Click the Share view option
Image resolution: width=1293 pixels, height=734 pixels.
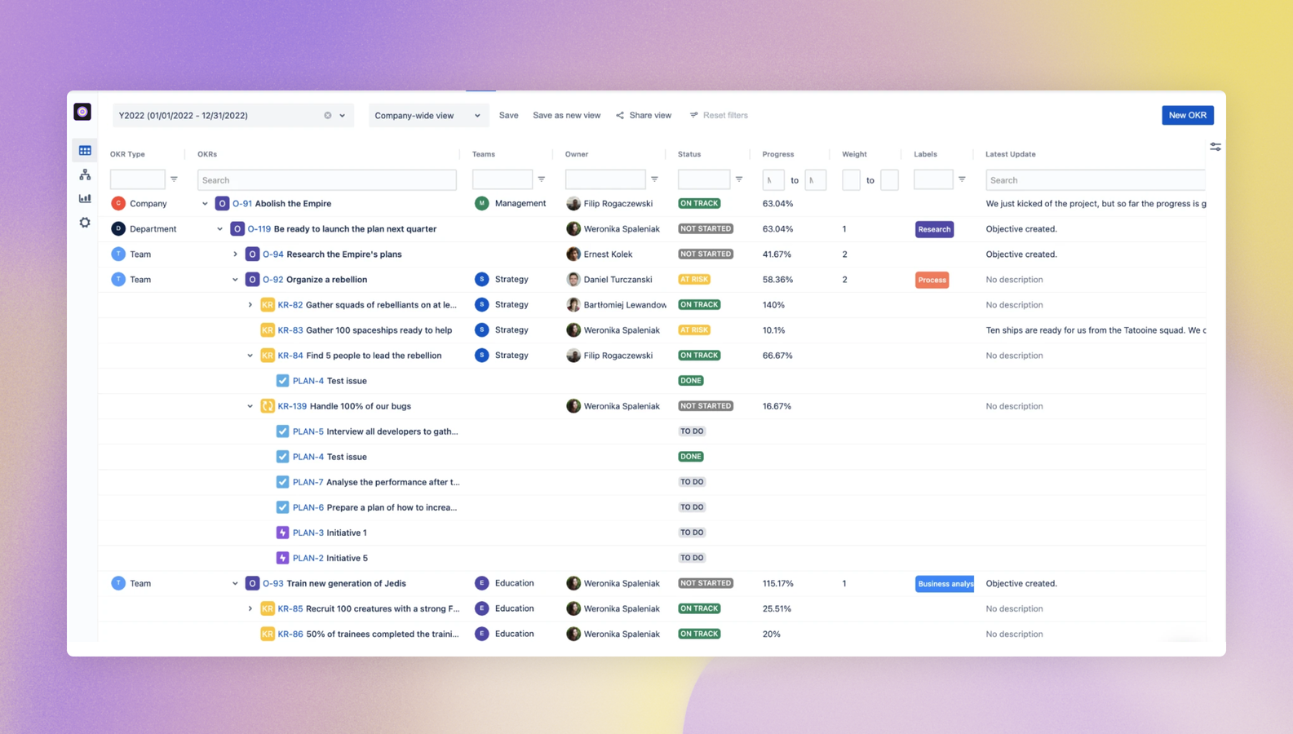644,115
